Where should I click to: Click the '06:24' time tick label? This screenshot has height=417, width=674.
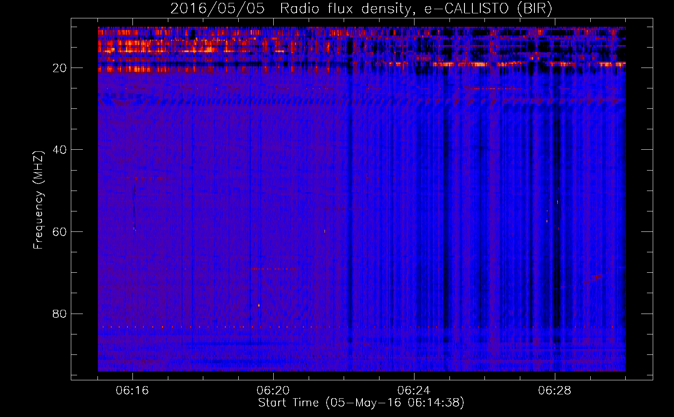click(414, 391)
